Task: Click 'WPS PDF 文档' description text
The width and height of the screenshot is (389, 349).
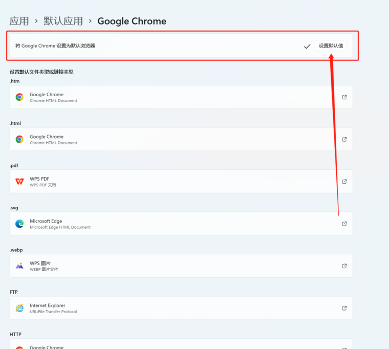Action: click(x=43, y=185)
